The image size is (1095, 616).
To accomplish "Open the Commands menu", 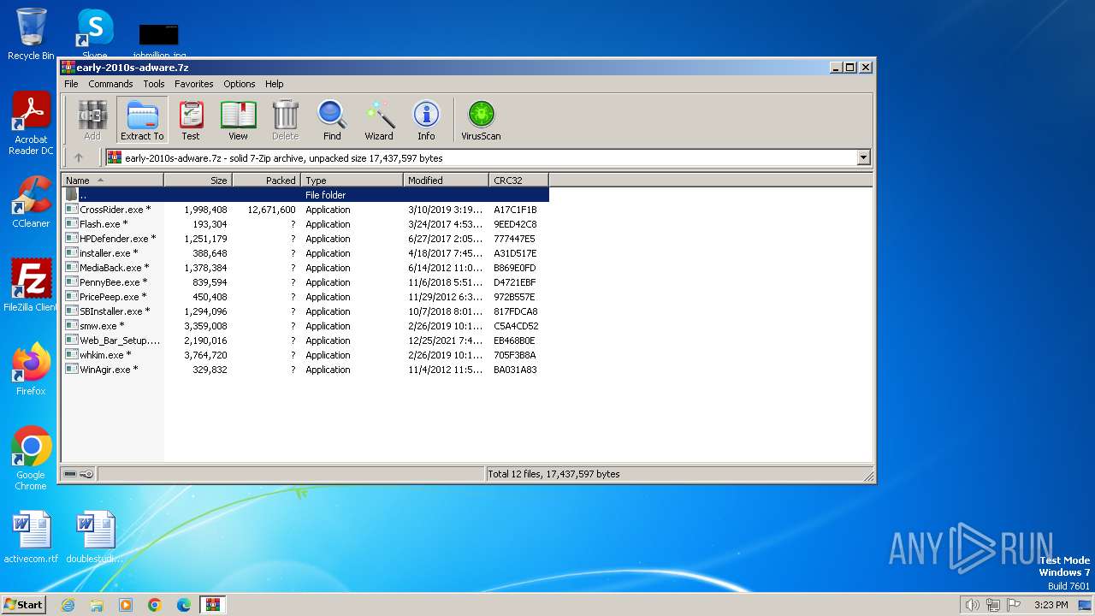I will point(110,84).
